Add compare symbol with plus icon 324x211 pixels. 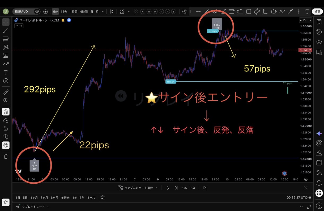[x=45, y=11]
